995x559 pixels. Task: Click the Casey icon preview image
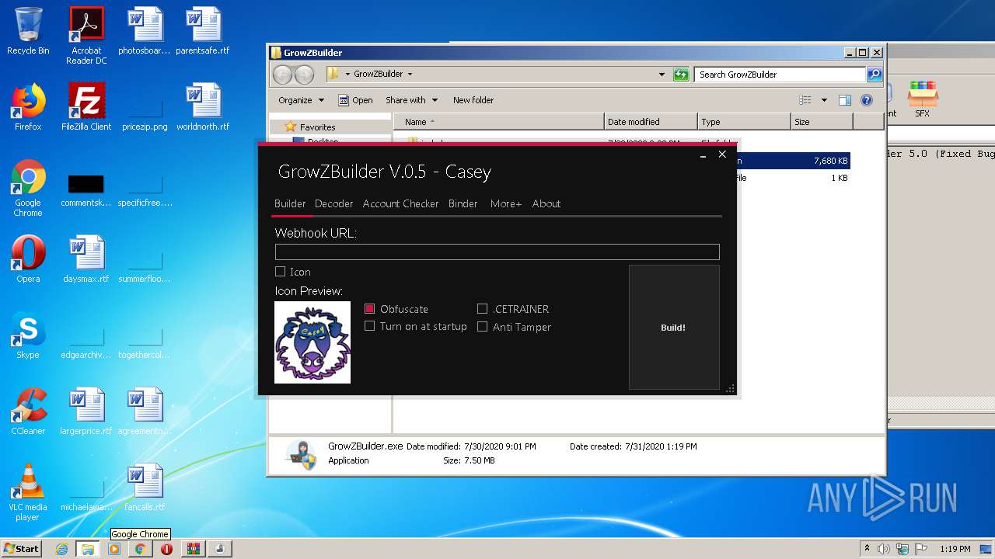tap(312, 342)
